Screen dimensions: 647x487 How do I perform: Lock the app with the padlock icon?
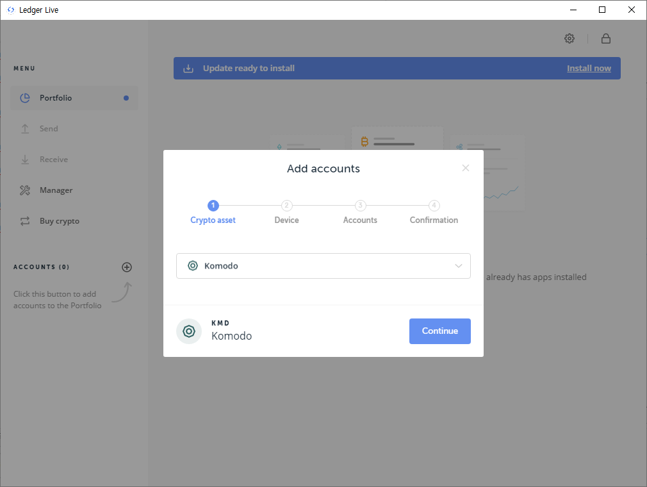click(606, 38)
